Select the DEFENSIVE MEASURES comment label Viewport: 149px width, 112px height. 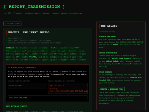(107, 32)
